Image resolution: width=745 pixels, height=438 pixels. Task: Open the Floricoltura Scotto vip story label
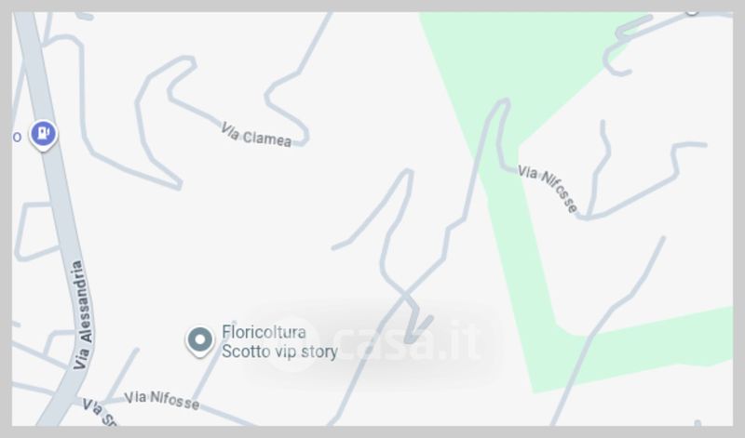point(279,341)
